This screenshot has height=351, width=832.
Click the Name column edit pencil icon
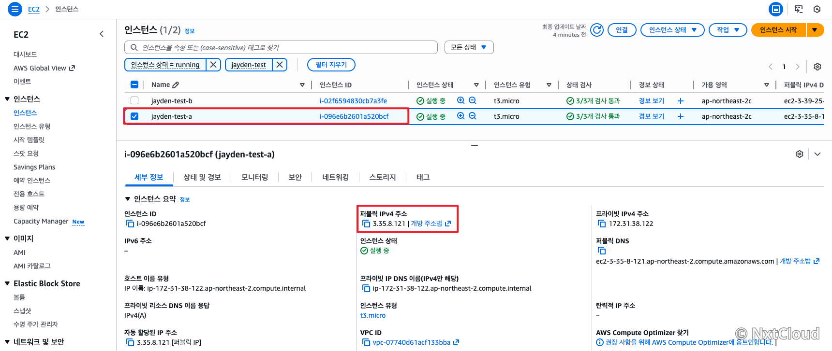click(x=176, y=85)
